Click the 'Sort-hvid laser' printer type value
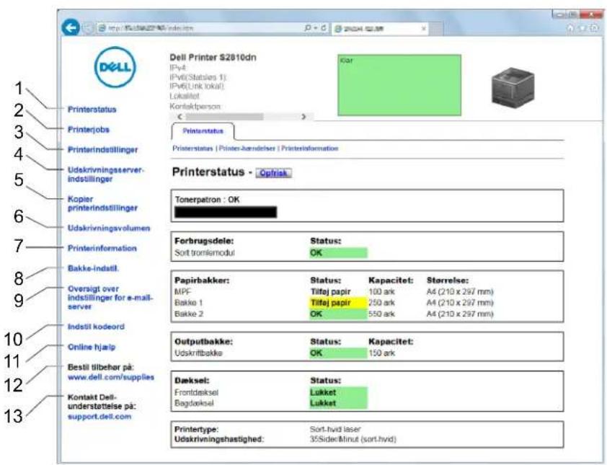The width and height of the screenshot is (607, 465). pyautogui.click(x=335, y=430)
